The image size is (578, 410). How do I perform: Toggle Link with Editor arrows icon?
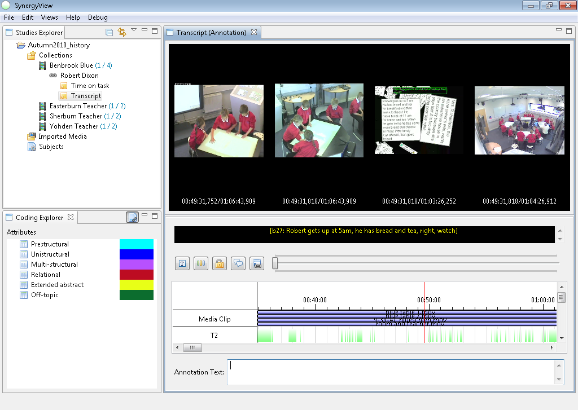121,33
